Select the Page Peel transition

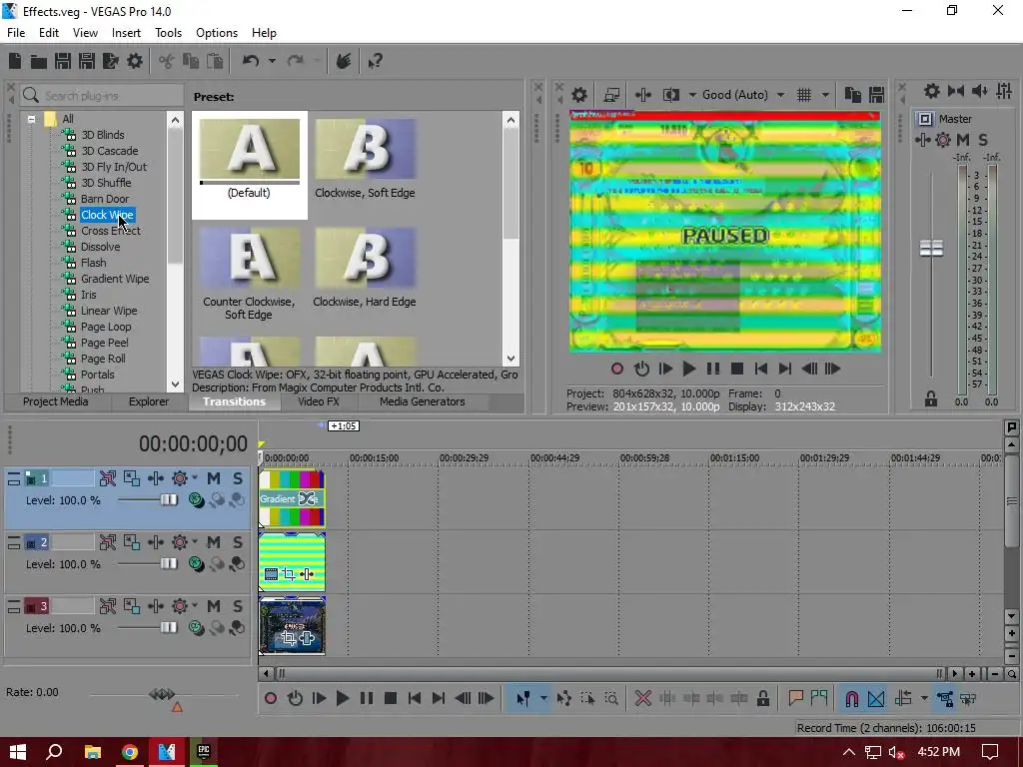click(104, 343)
